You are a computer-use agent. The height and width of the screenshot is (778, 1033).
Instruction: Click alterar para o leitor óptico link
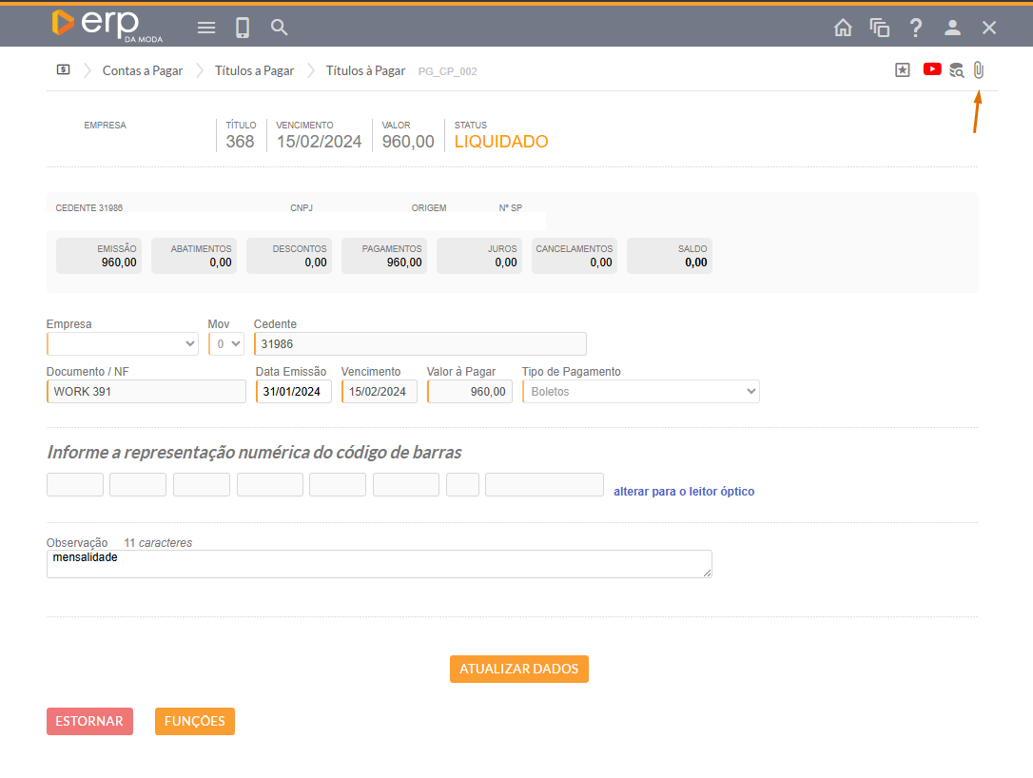coord(684,492)
